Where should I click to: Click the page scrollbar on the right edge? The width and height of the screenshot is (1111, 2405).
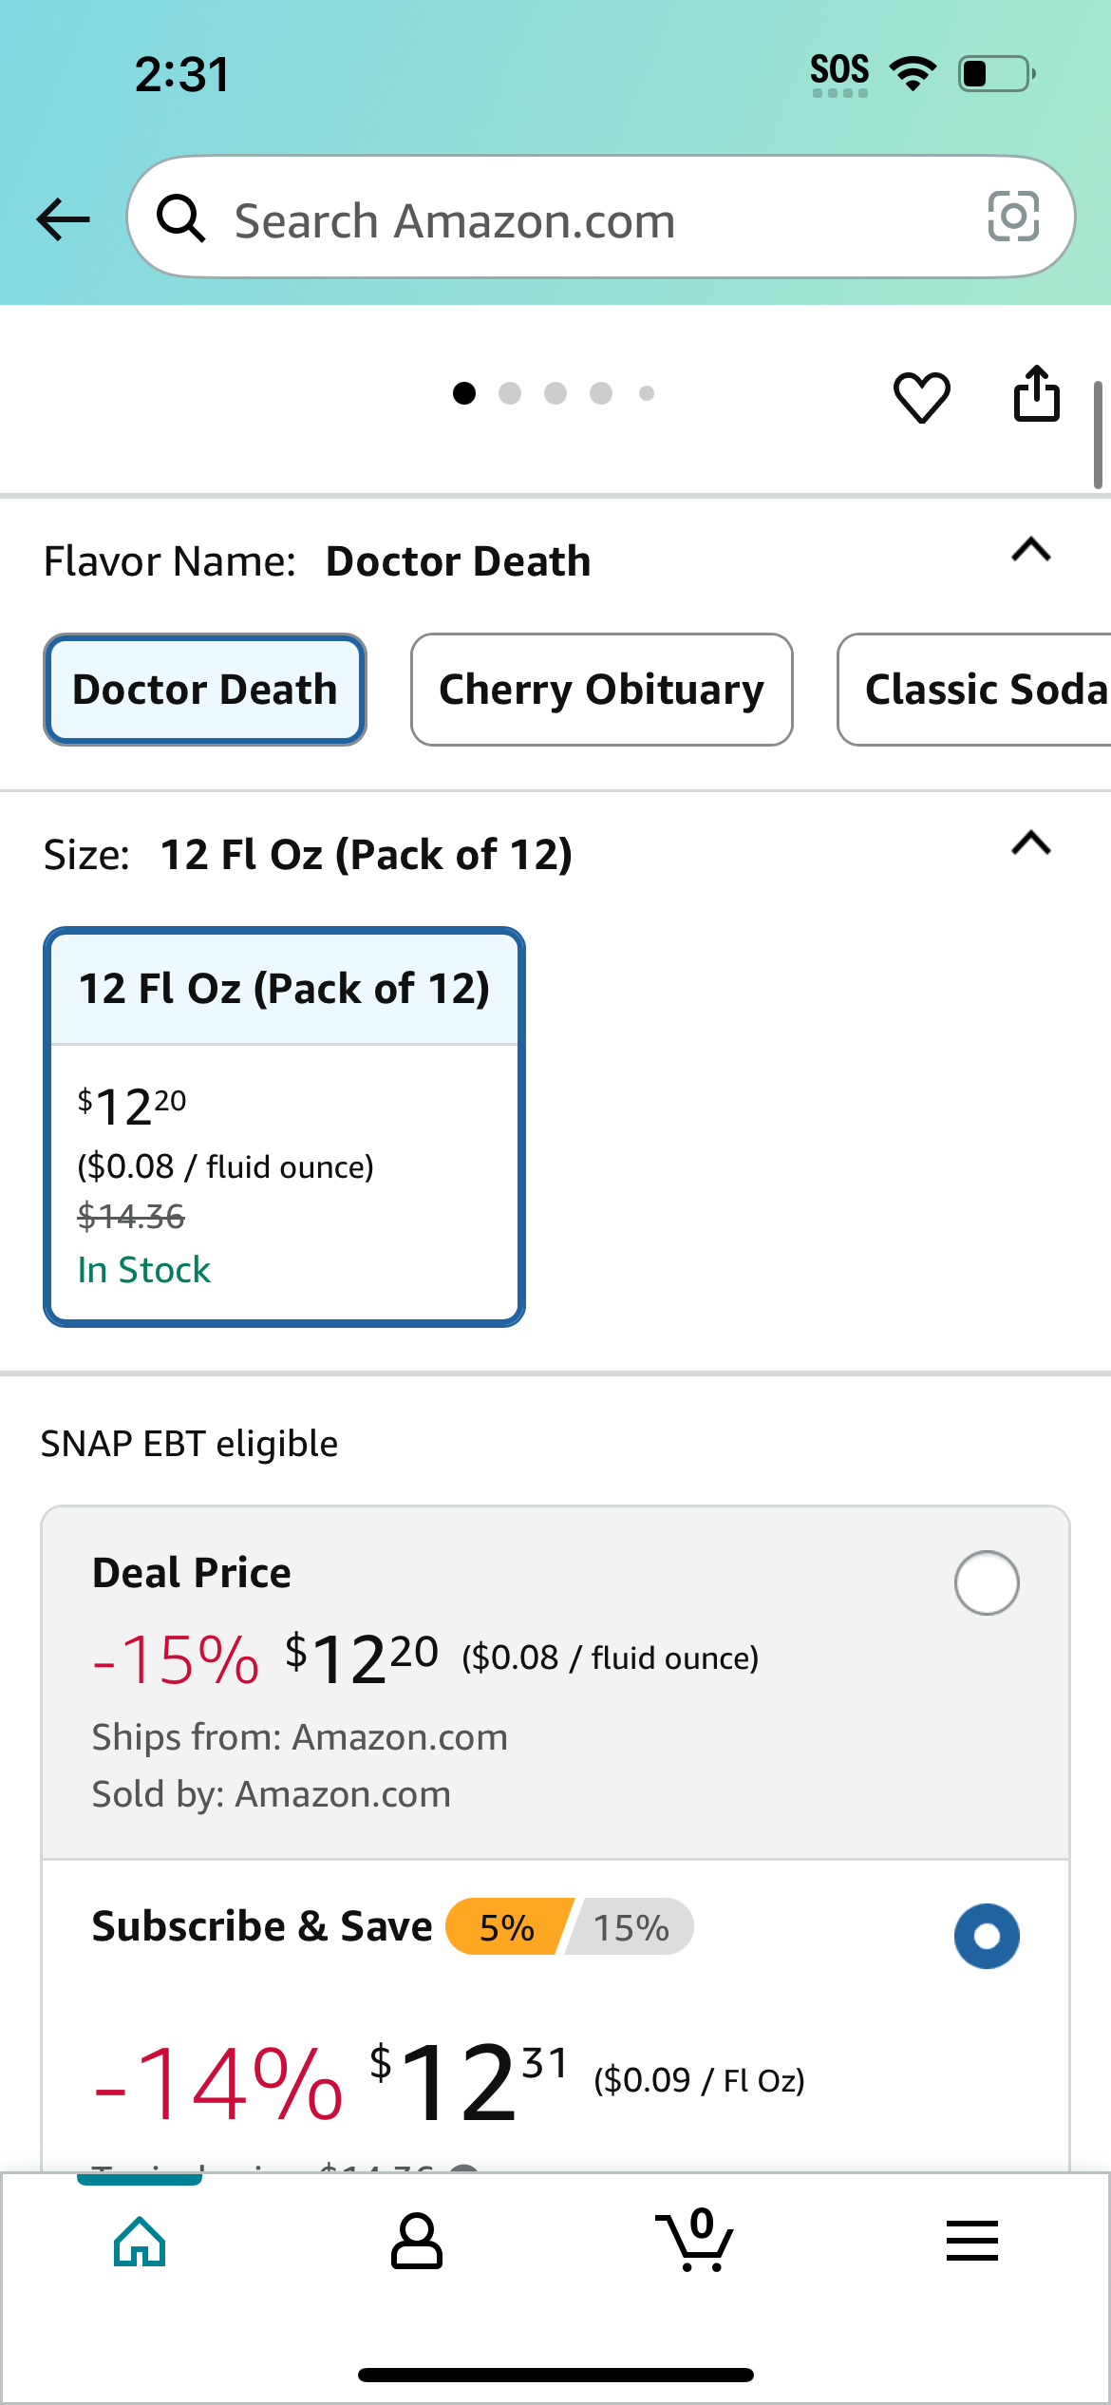1098,435
